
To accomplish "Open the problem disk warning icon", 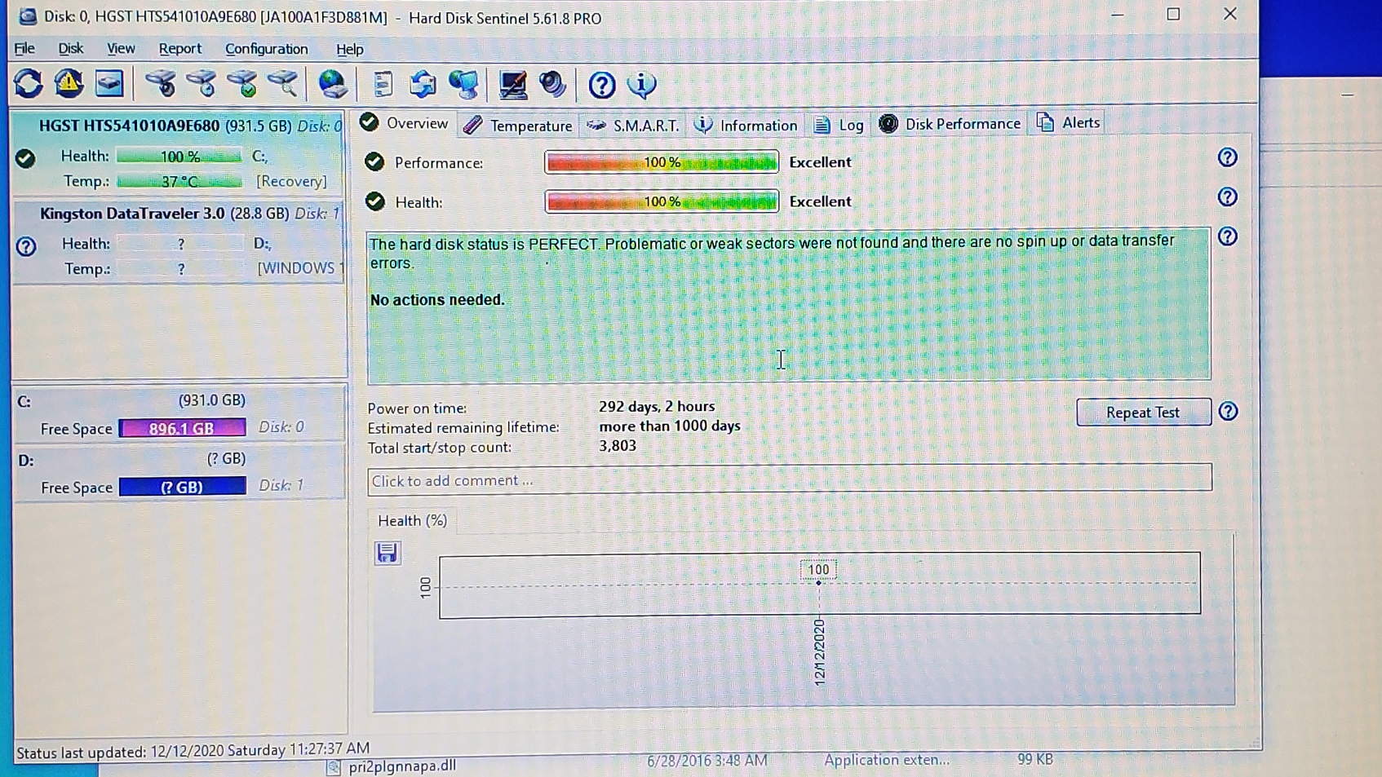I will coord(69,84).
